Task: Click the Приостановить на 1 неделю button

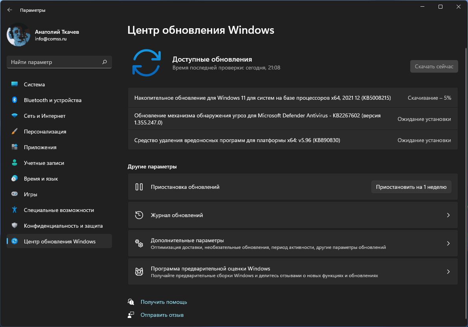Action: click(411, 187)
